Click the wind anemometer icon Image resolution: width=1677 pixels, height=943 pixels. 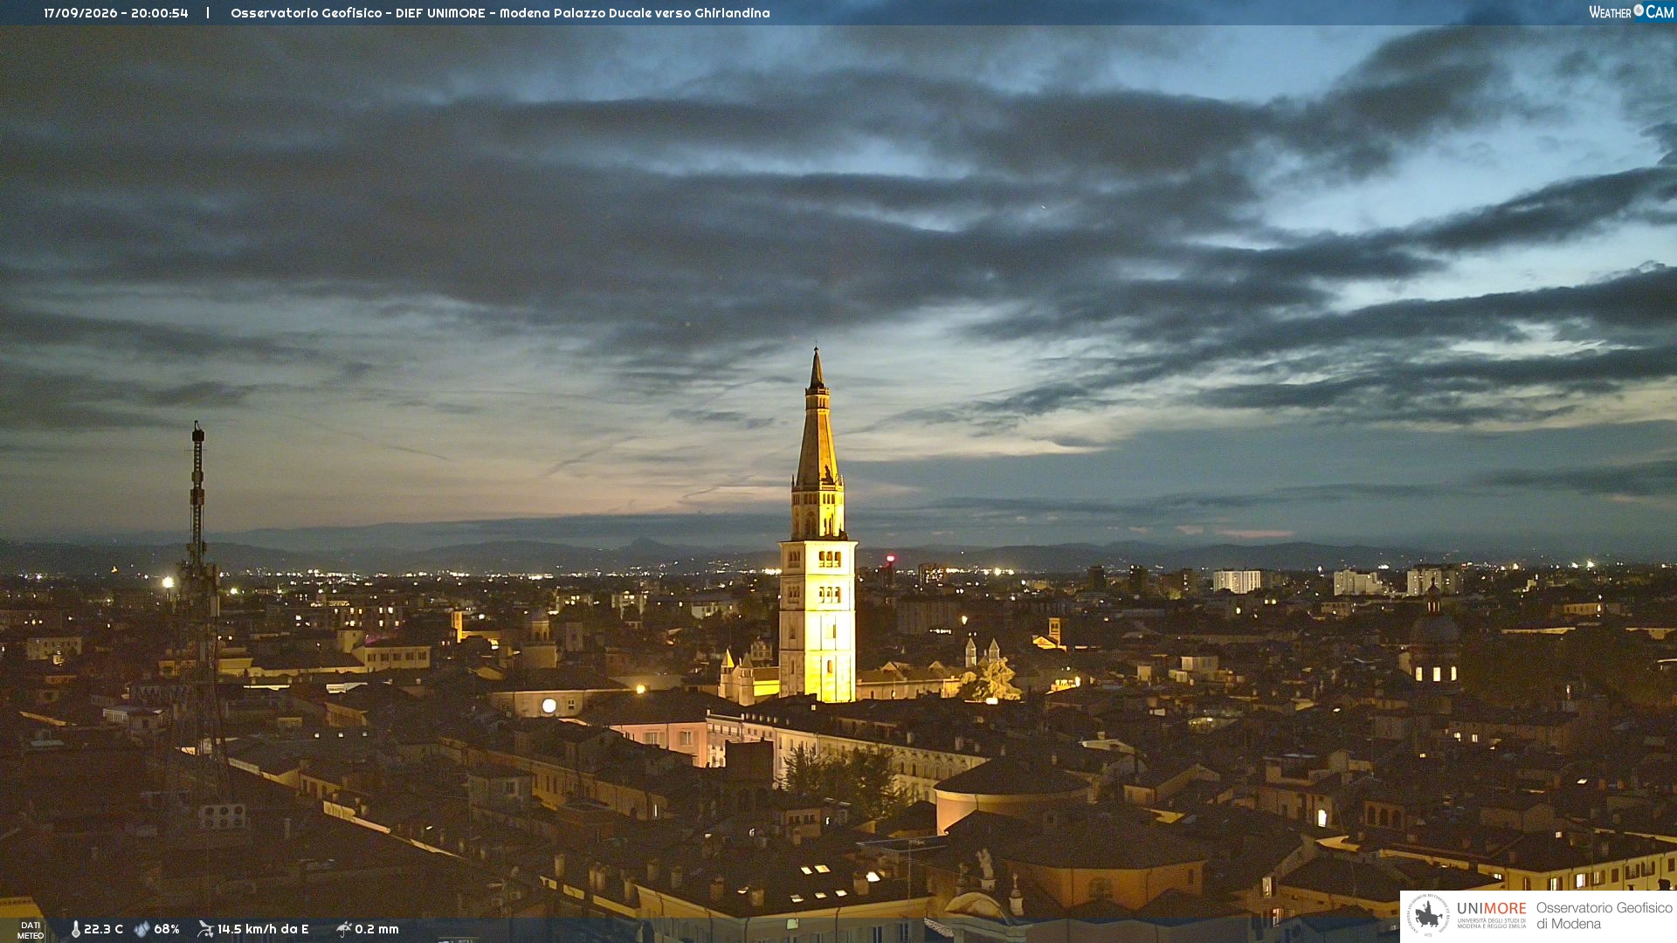[x=205, y=929]
